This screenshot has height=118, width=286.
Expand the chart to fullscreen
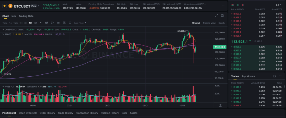pyautogui.click(x=216, y=16)
